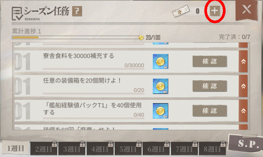263x157 pixels.
Task: Click 確認 for the 寮舎食料 mission
Action: coord(210,62)
